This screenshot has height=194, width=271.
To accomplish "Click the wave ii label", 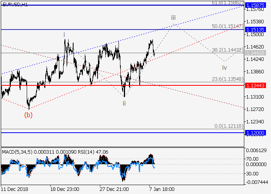I will tap(124, 103).
